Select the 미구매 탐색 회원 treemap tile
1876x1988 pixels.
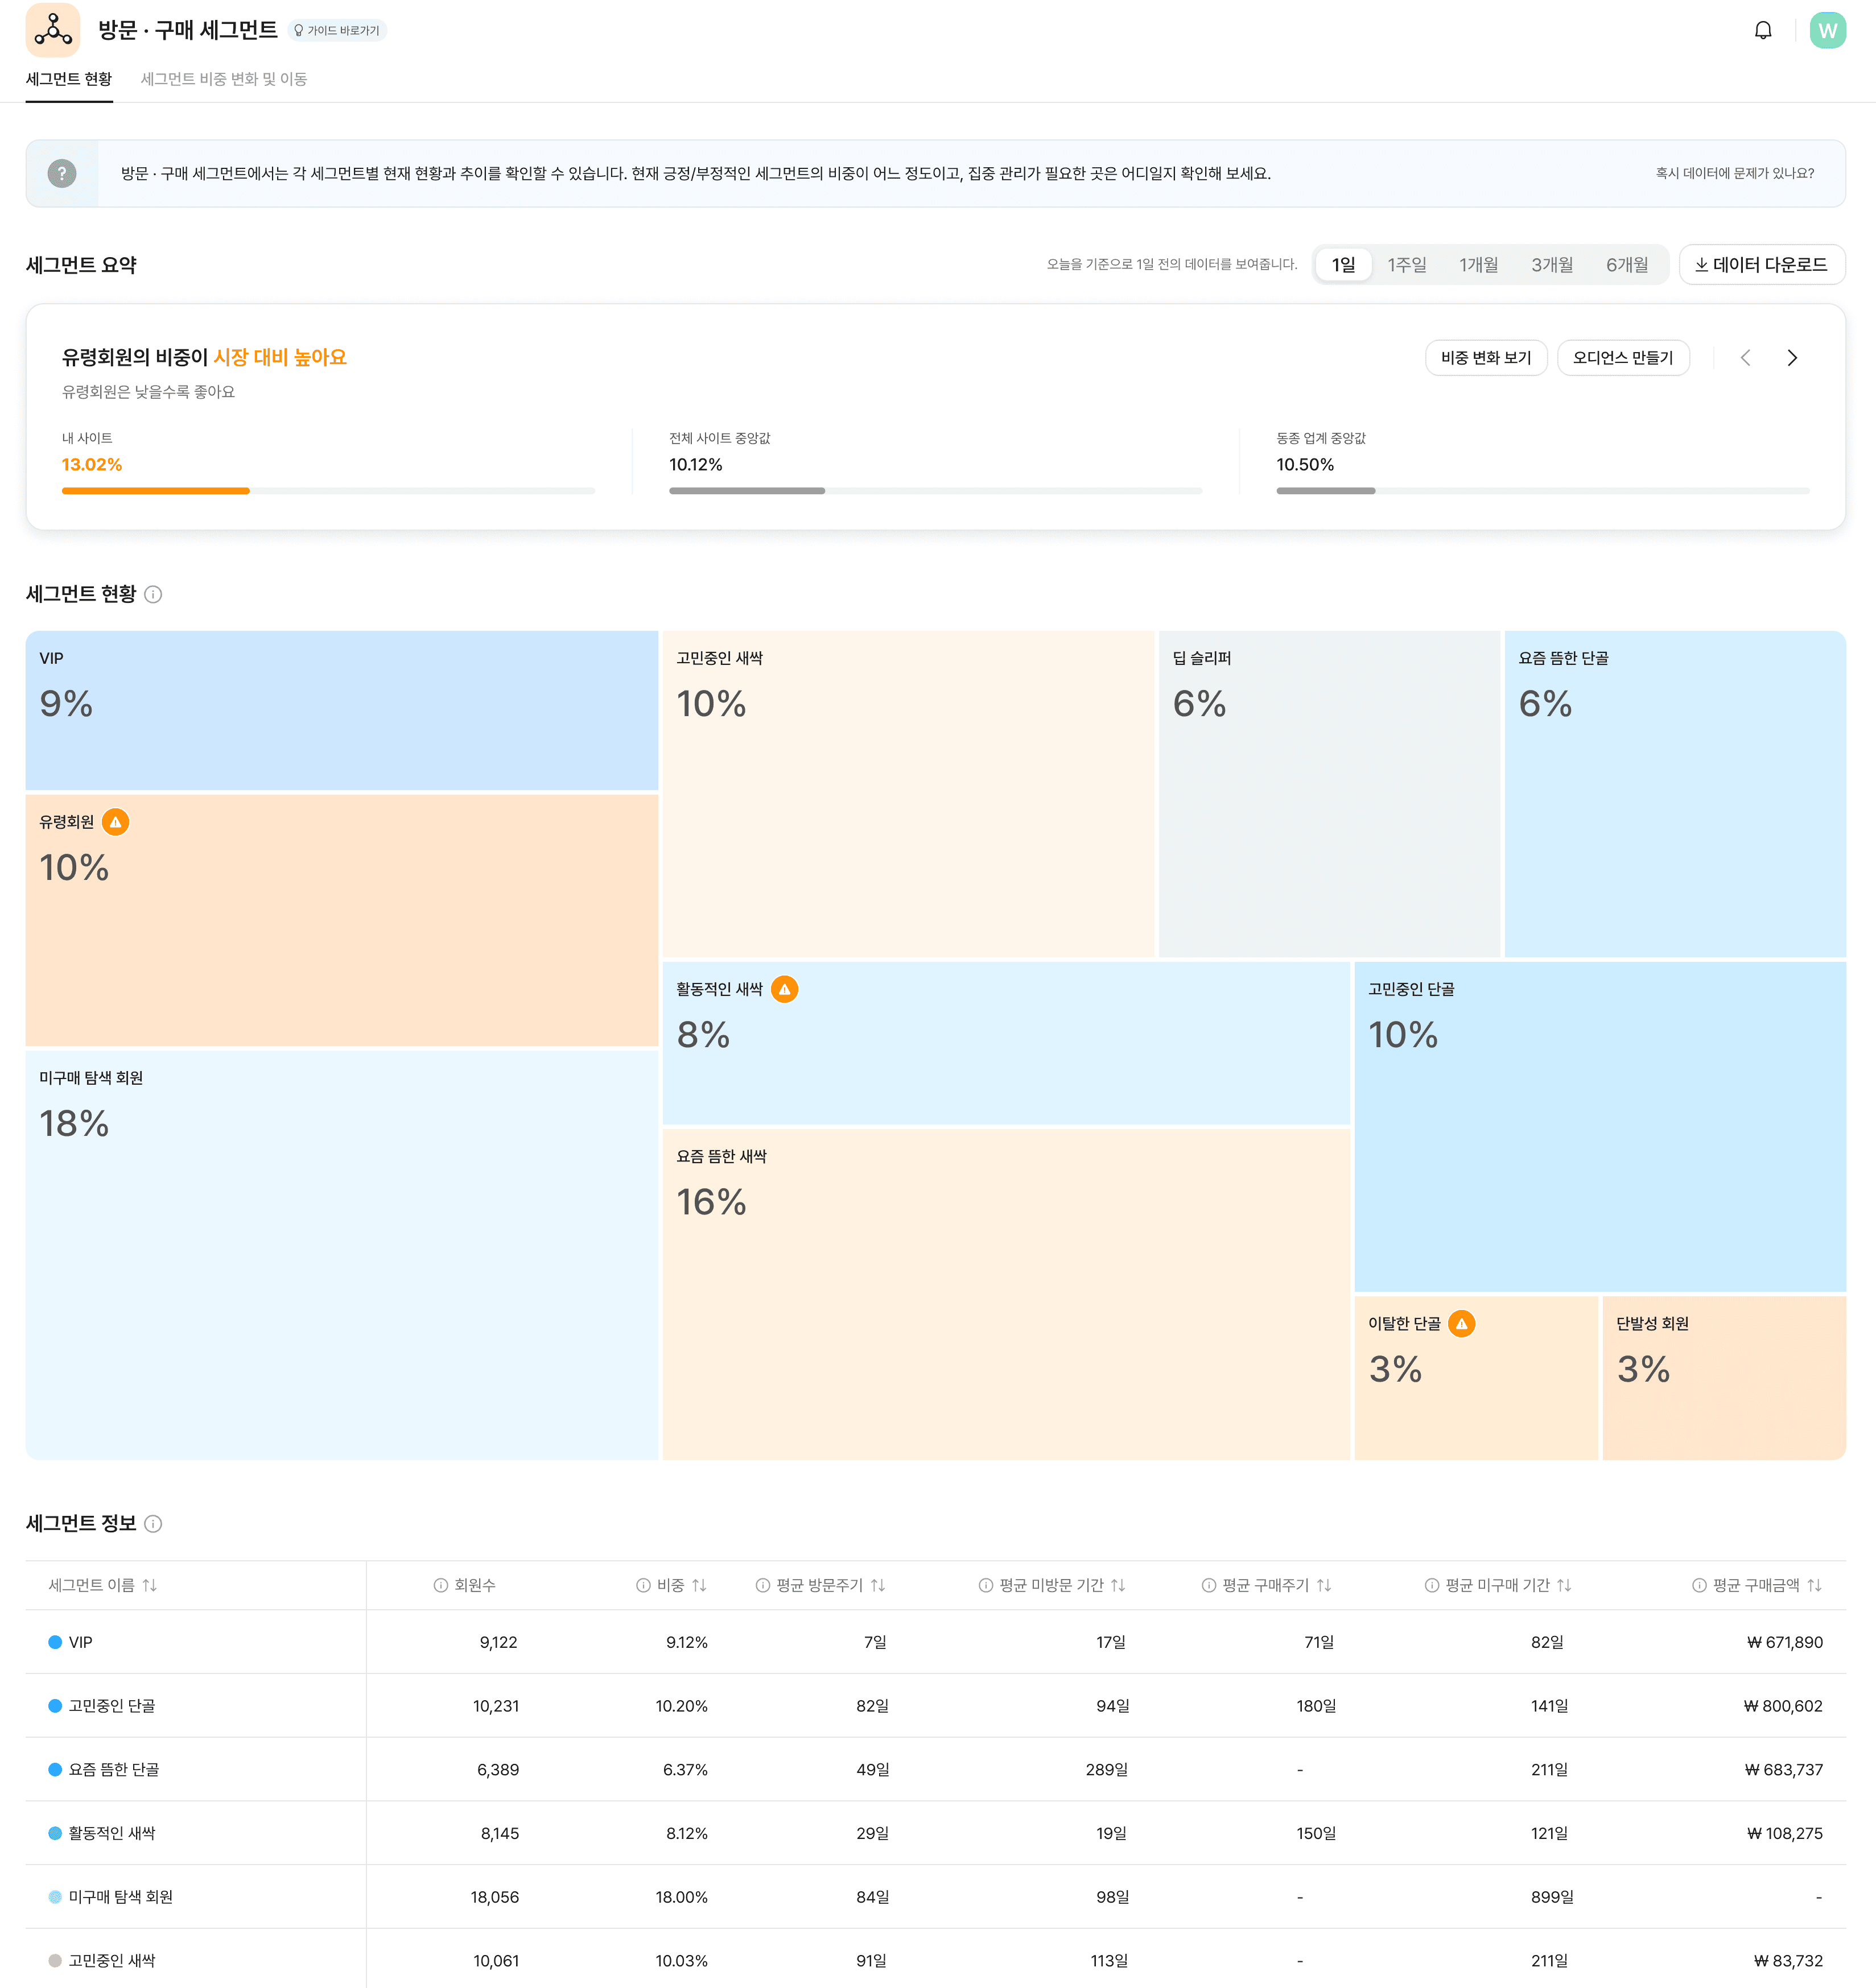(x=340, y=1254)
